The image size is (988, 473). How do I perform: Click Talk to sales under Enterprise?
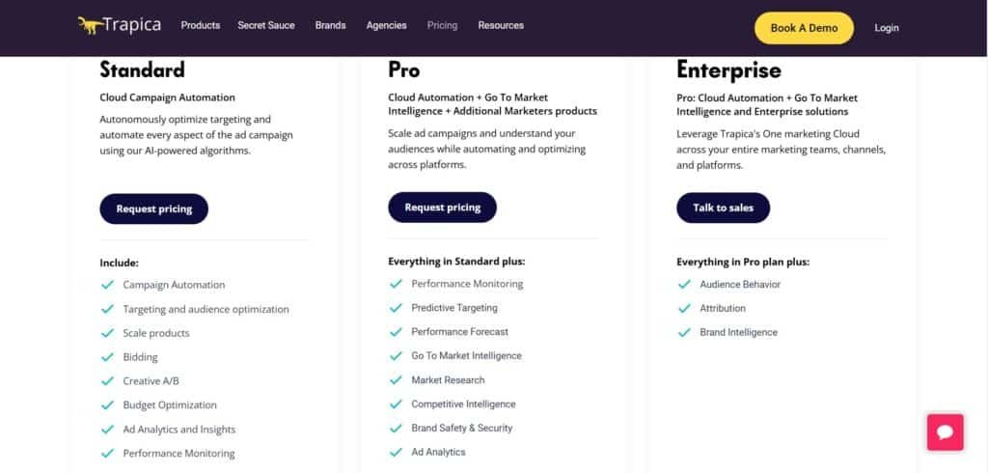click(723, 208)
